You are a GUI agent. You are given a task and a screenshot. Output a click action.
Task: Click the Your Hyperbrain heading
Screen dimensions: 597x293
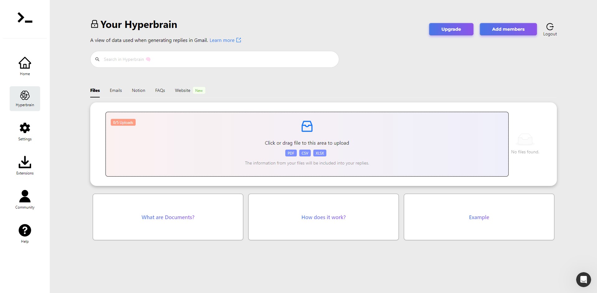click(139, 25)
